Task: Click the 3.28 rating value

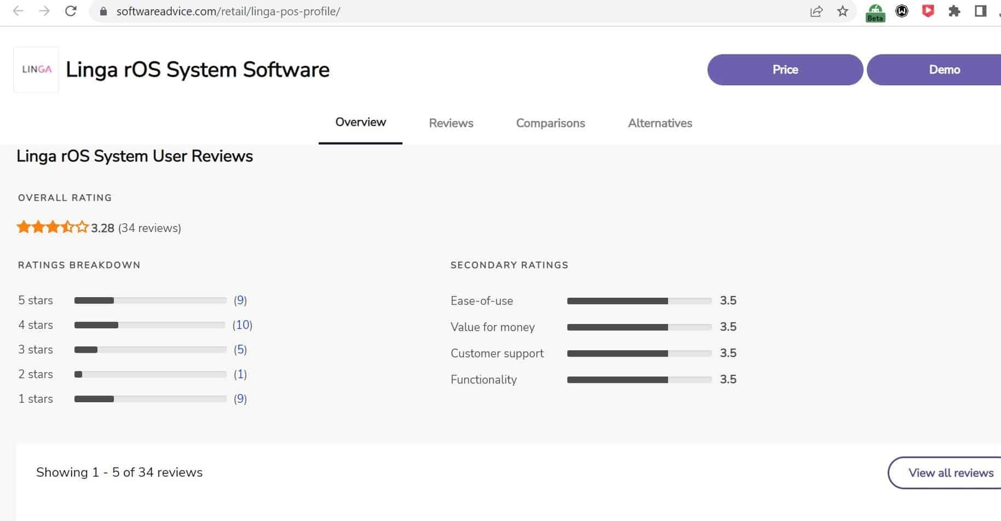Action: [x=103, y=228]
